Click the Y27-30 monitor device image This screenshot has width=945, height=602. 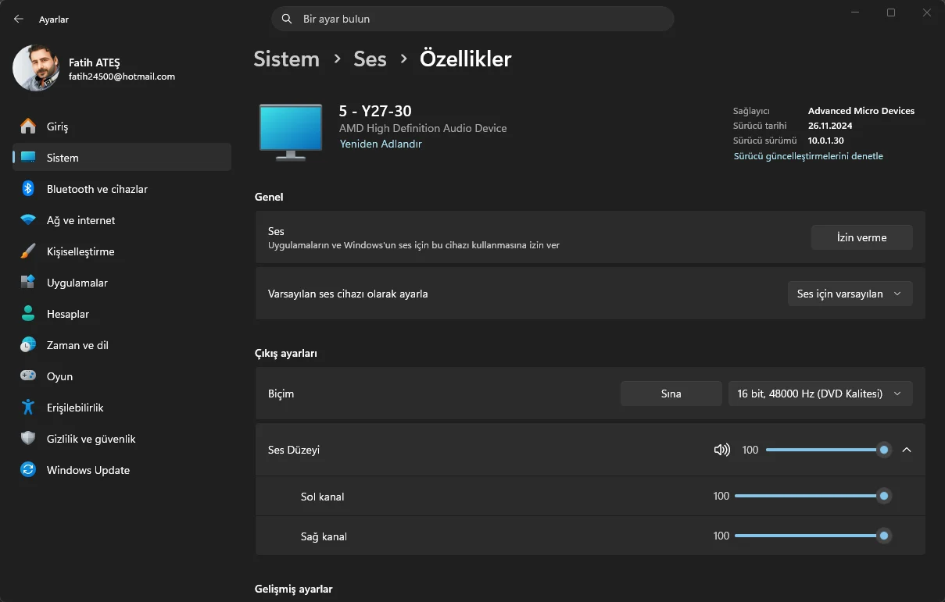click(291, 132)
